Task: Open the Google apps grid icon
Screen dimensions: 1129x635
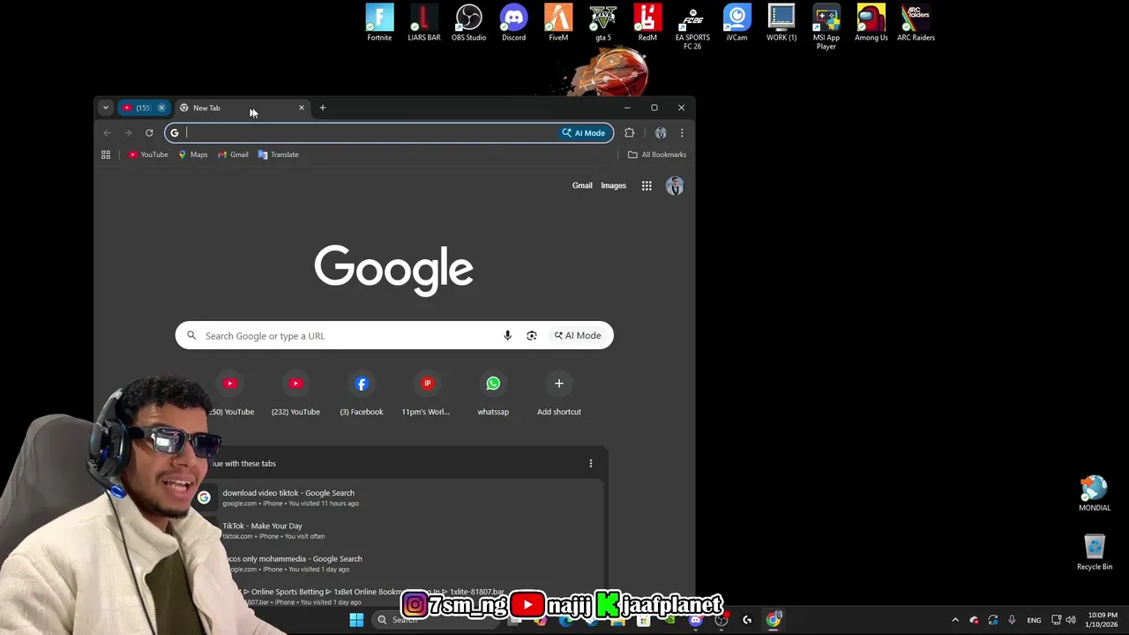Action: 647,185
